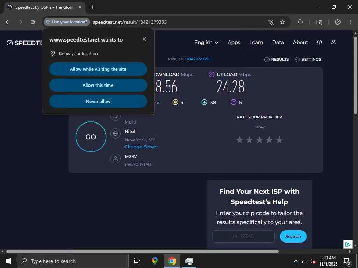Click the yellow jitter icon showing 4
The width and height of the screenshot is (358, 268).
(x=175, y=102)
